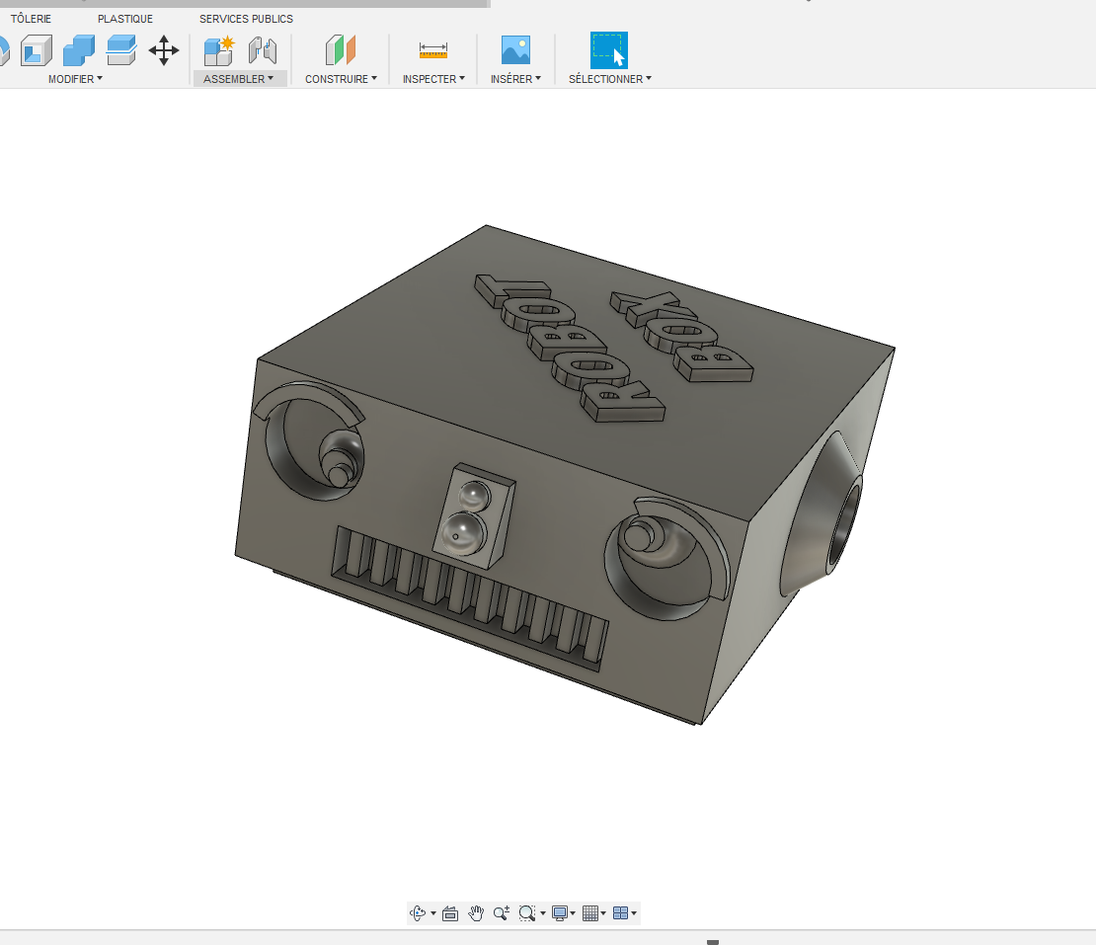The width and height of the screenshot is (1096, 945).
Task: Click the Insert image icon
Action: 515,50
